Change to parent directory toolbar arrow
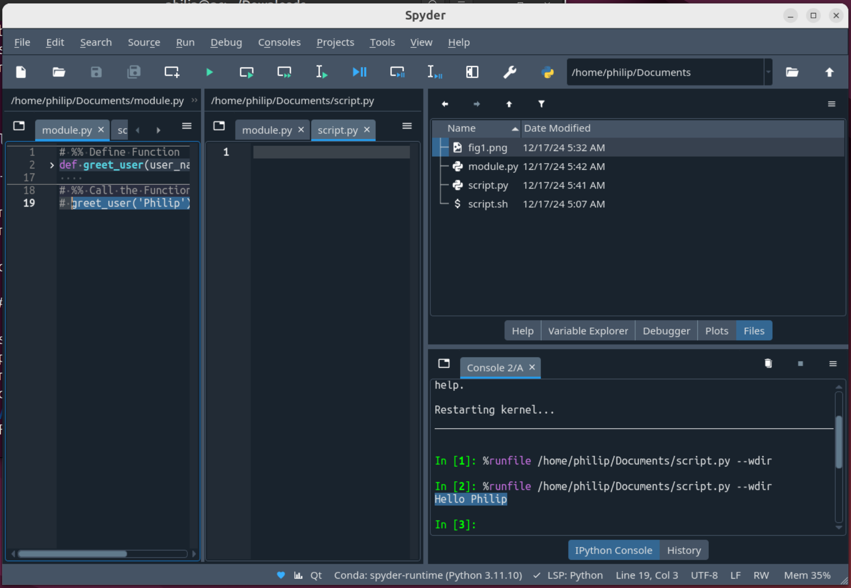The width and height of the screenshot is (851, 588). point(830,72)
